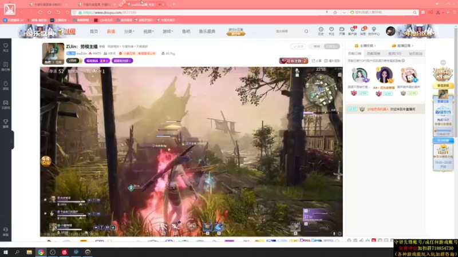The height and width of the screenshot is (257, 458).
Task: Click the browser rabbit logo icon
Action: click(10, 9)
